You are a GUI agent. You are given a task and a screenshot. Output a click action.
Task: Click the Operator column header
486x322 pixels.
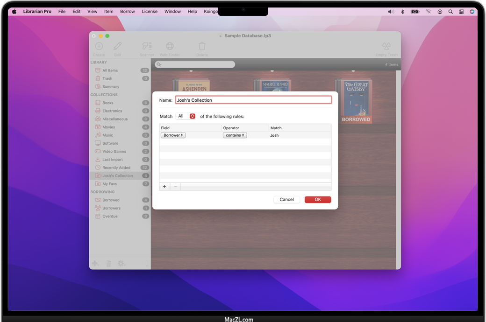point(245,128)
